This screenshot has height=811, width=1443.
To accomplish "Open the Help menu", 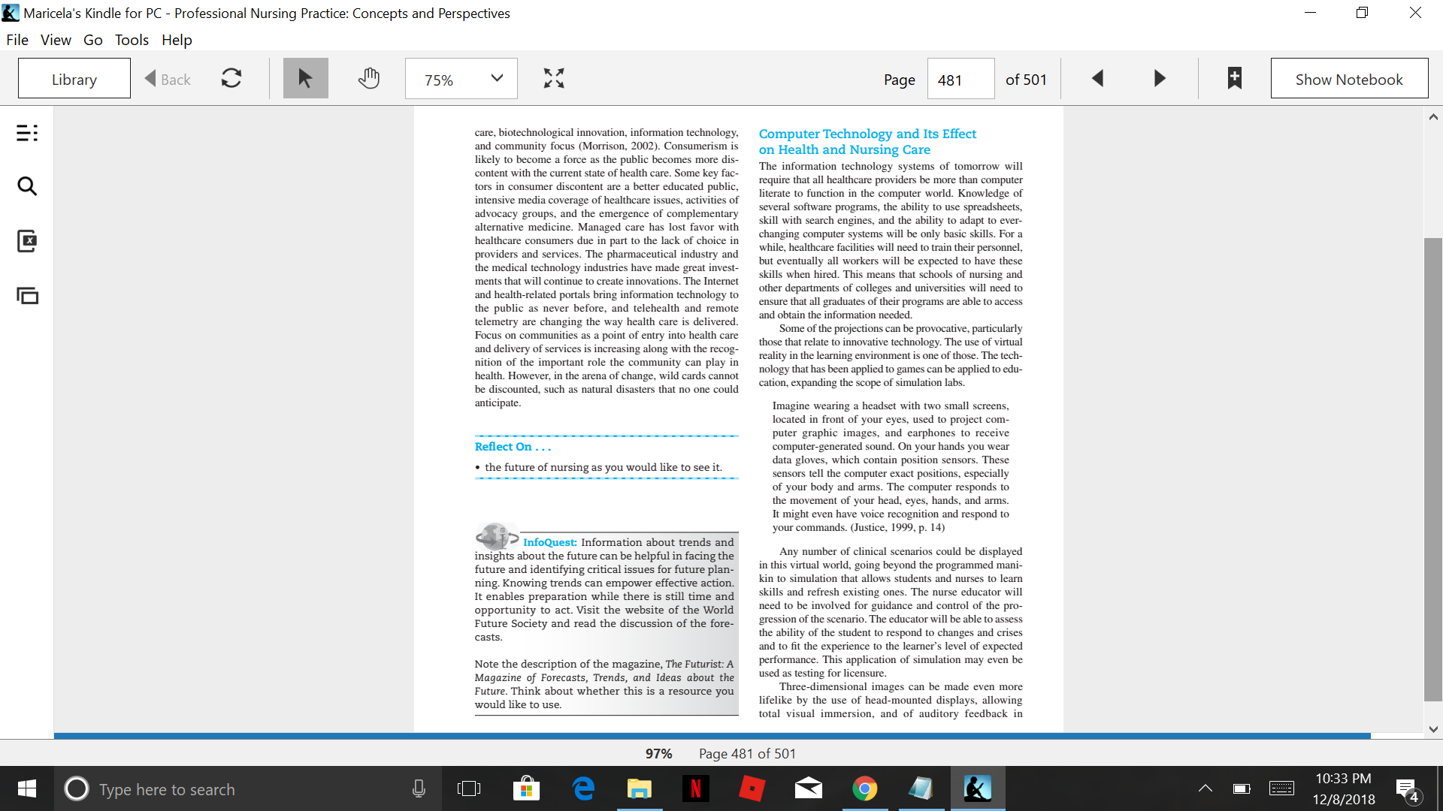I will coord(177,40).
